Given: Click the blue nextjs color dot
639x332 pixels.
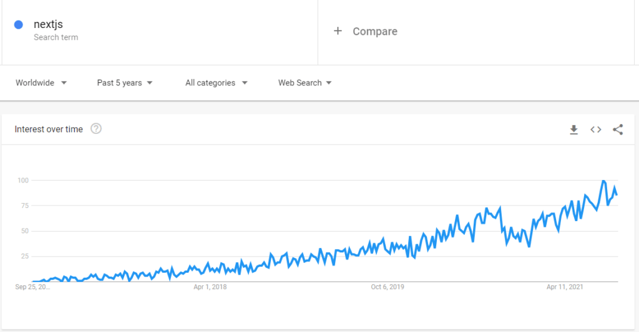Looking at the screenshot, I should click(18, 25).
